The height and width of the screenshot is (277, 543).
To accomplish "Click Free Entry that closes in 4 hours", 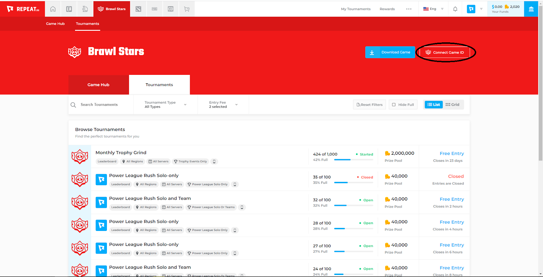I will click(x=452, y=222).
